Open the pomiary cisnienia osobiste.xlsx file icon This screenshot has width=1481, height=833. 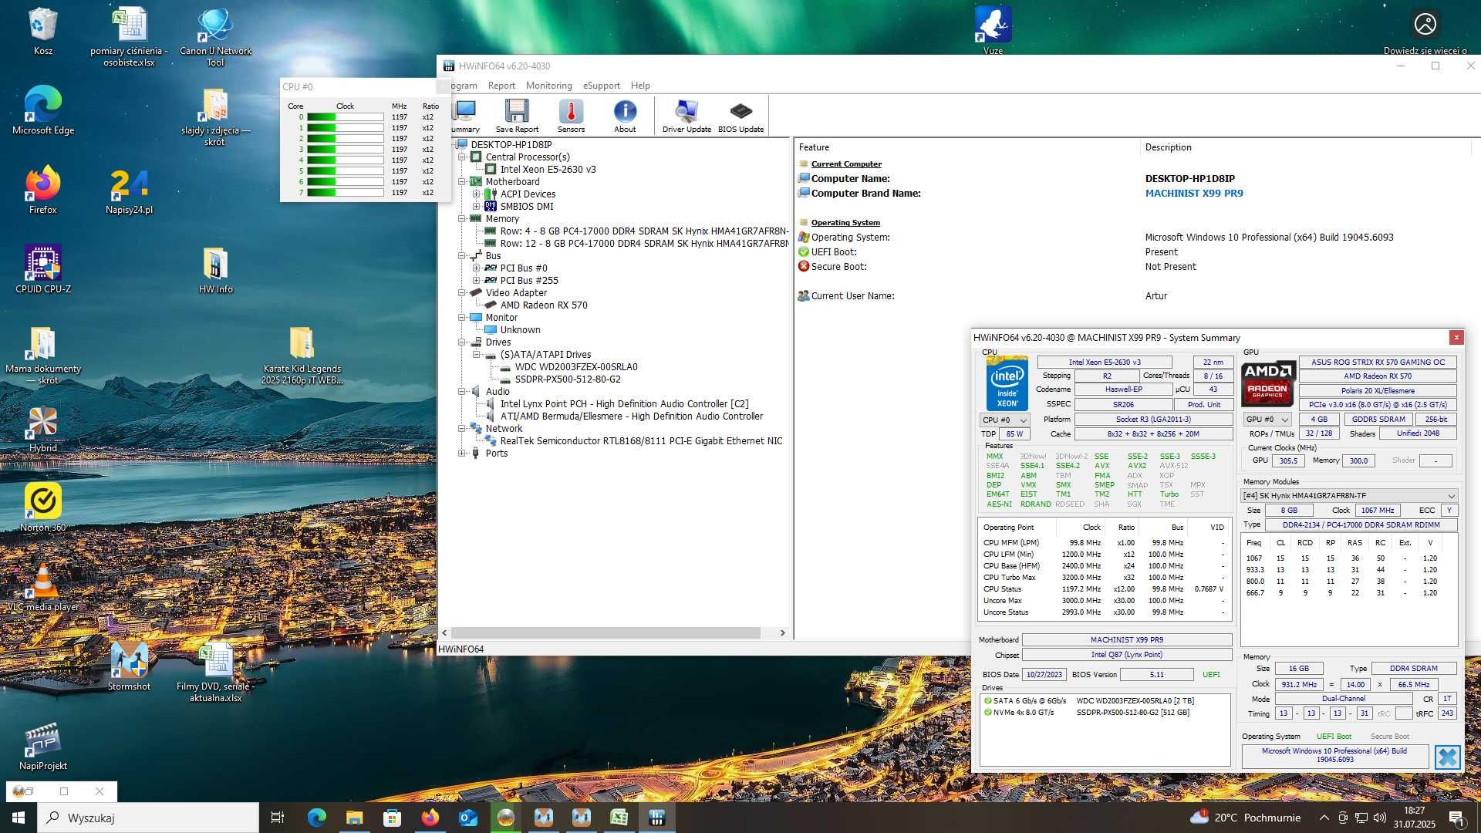coord(130,37)
